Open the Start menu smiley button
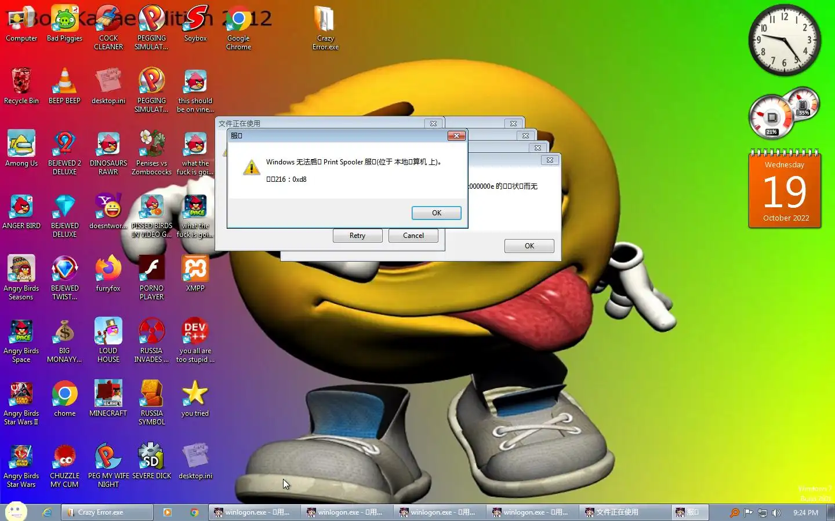Image resolution: width=835 pixels, height=521 pixels. coord(16,512)
